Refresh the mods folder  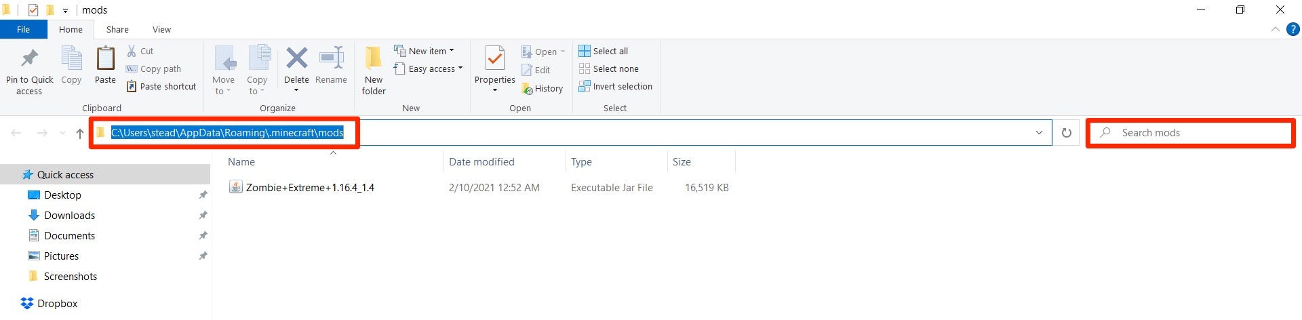point(1066,133)
